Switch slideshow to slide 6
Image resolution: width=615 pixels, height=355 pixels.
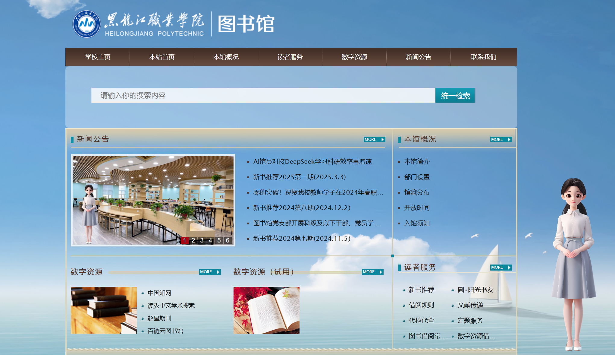pyautogui.click(x=227, y=240)
